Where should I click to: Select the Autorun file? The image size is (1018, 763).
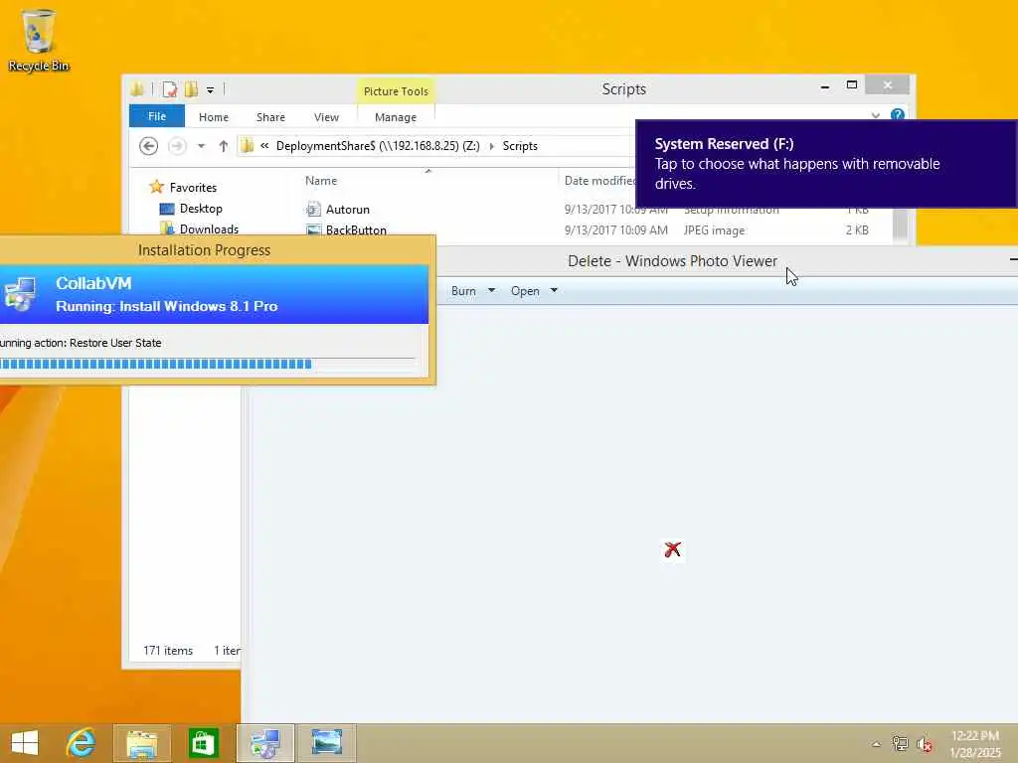point(347,209)
